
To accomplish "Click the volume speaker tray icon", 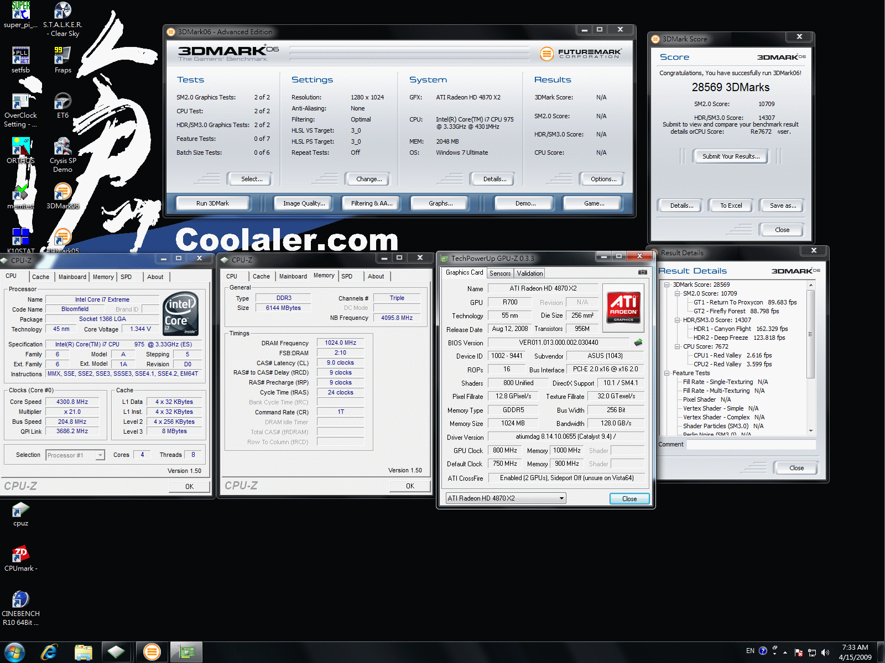I will click(825, 652).
